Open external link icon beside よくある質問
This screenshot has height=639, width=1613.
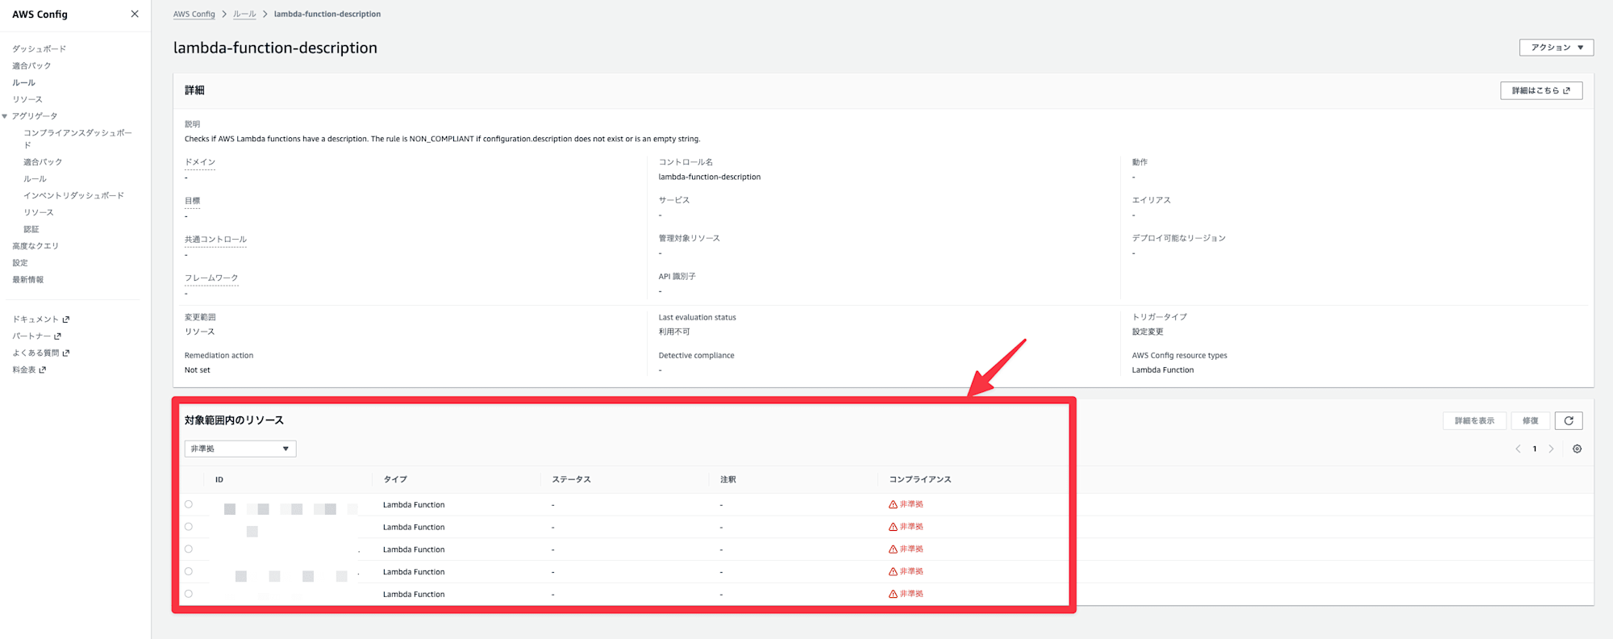click(66, 353)
